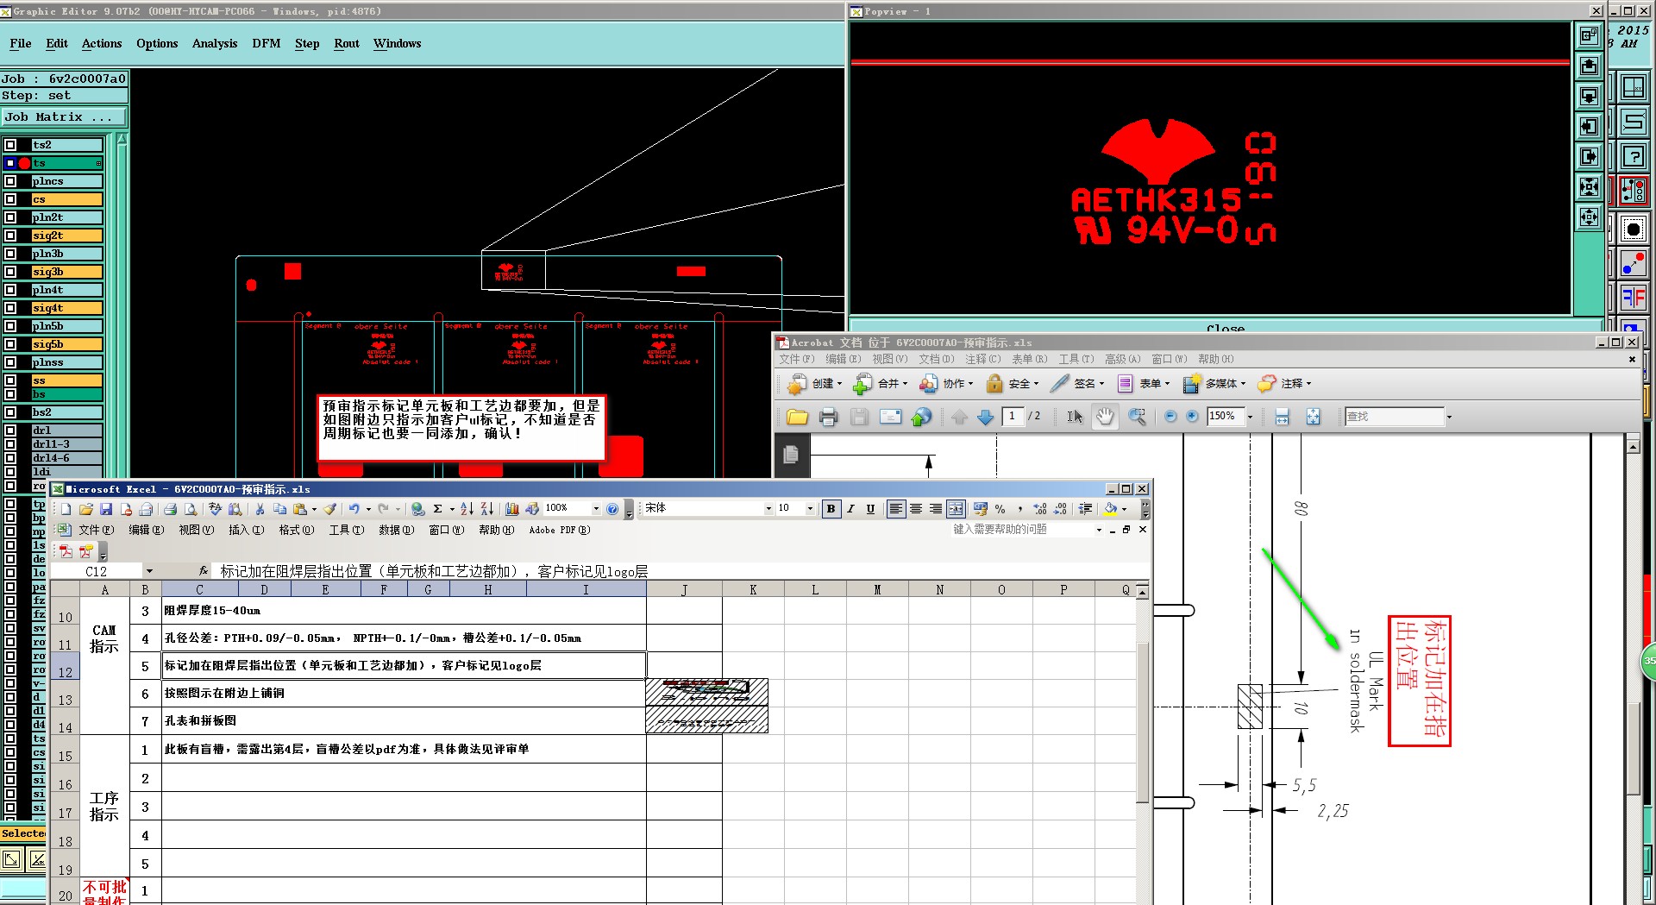Click the Acrobat page number field
This screenshot has width=1656, height=905.
[x=1013, y=417]
